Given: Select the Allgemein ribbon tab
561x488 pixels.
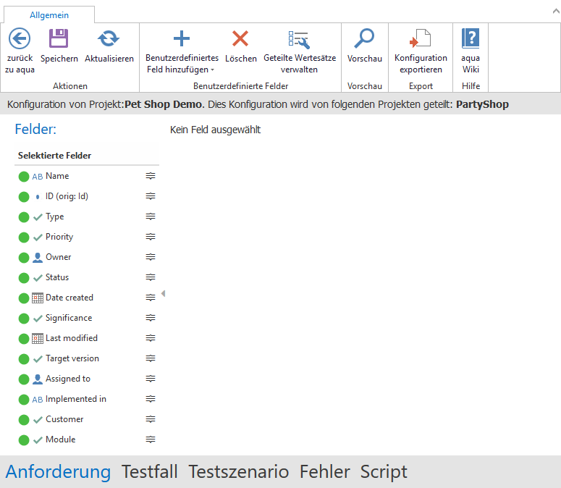Looking at the screenshot, I should [49, 14].
